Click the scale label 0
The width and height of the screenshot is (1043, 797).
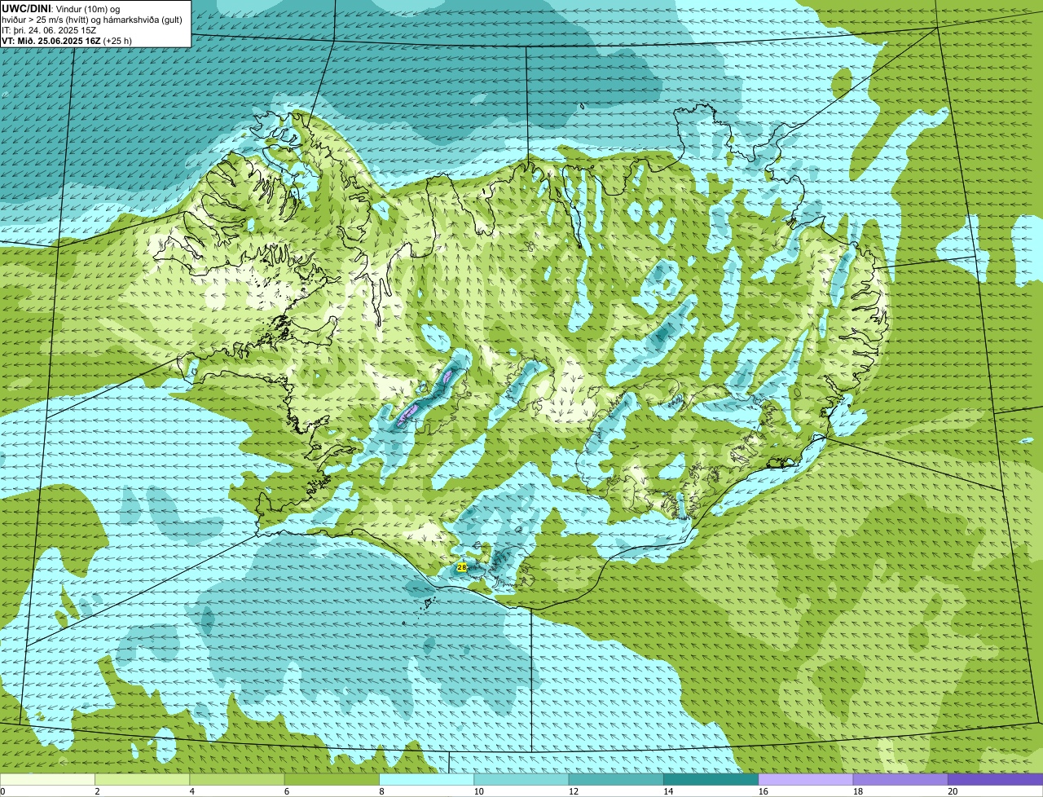pos(2,791)
